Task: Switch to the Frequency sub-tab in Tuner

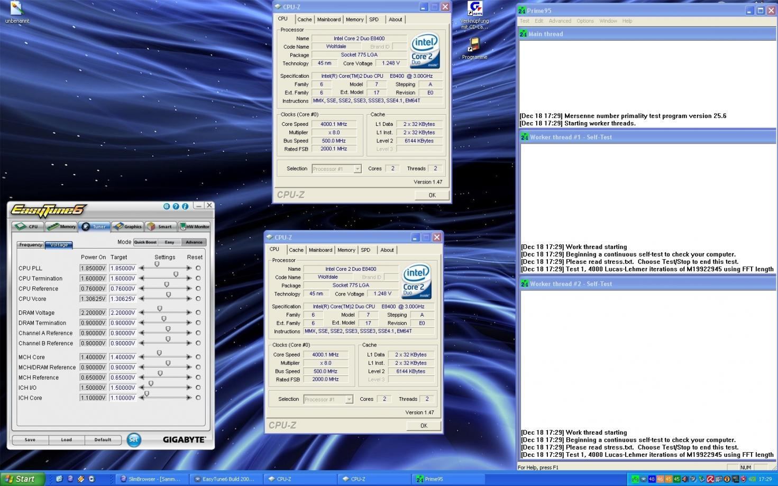Action: coord(31,245)
